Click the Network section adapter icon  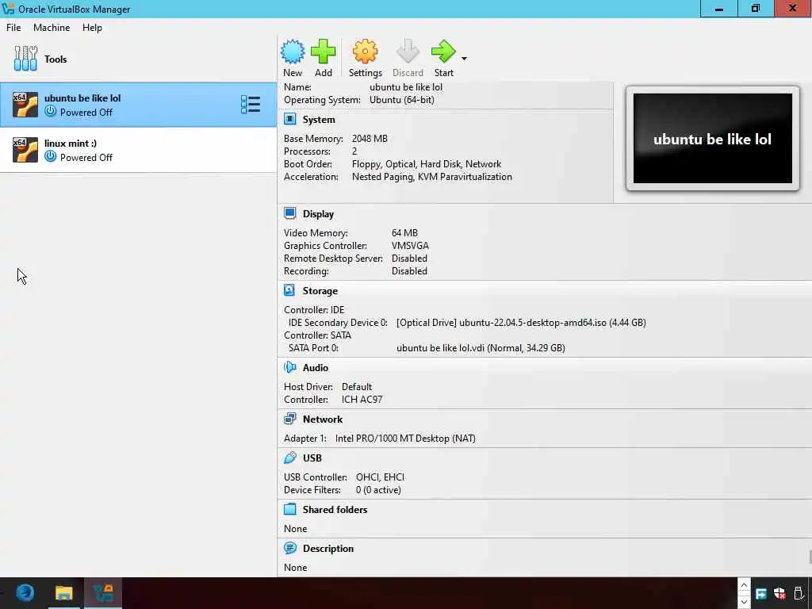pos(290,419)
